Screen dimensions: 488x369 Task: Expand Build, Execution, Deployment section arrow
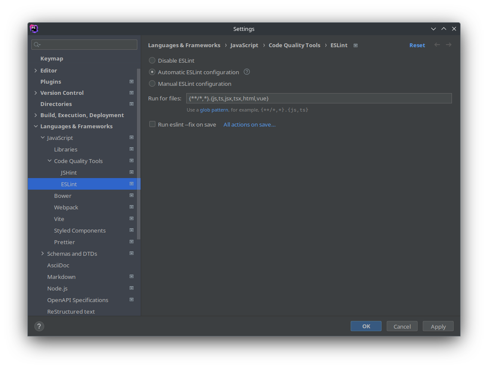[36, 115]
